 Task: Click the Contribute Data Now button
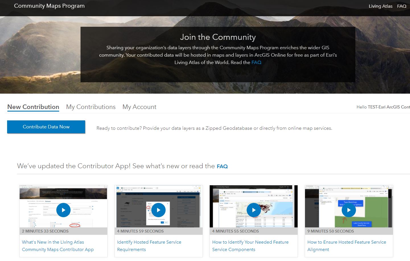coord(46,127)
